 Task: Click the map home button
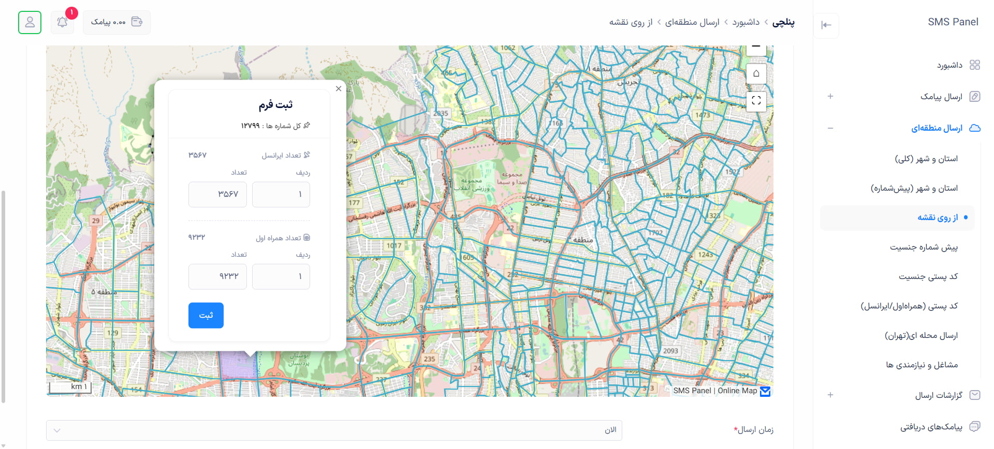756,73
